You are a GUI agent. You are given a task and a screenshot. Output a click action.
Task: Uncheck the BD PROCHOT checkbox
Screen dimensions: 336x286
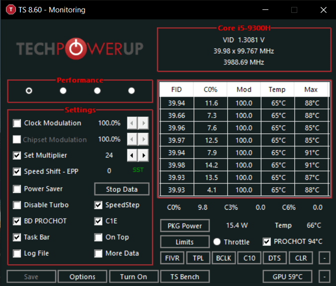(x=17, y=221)
